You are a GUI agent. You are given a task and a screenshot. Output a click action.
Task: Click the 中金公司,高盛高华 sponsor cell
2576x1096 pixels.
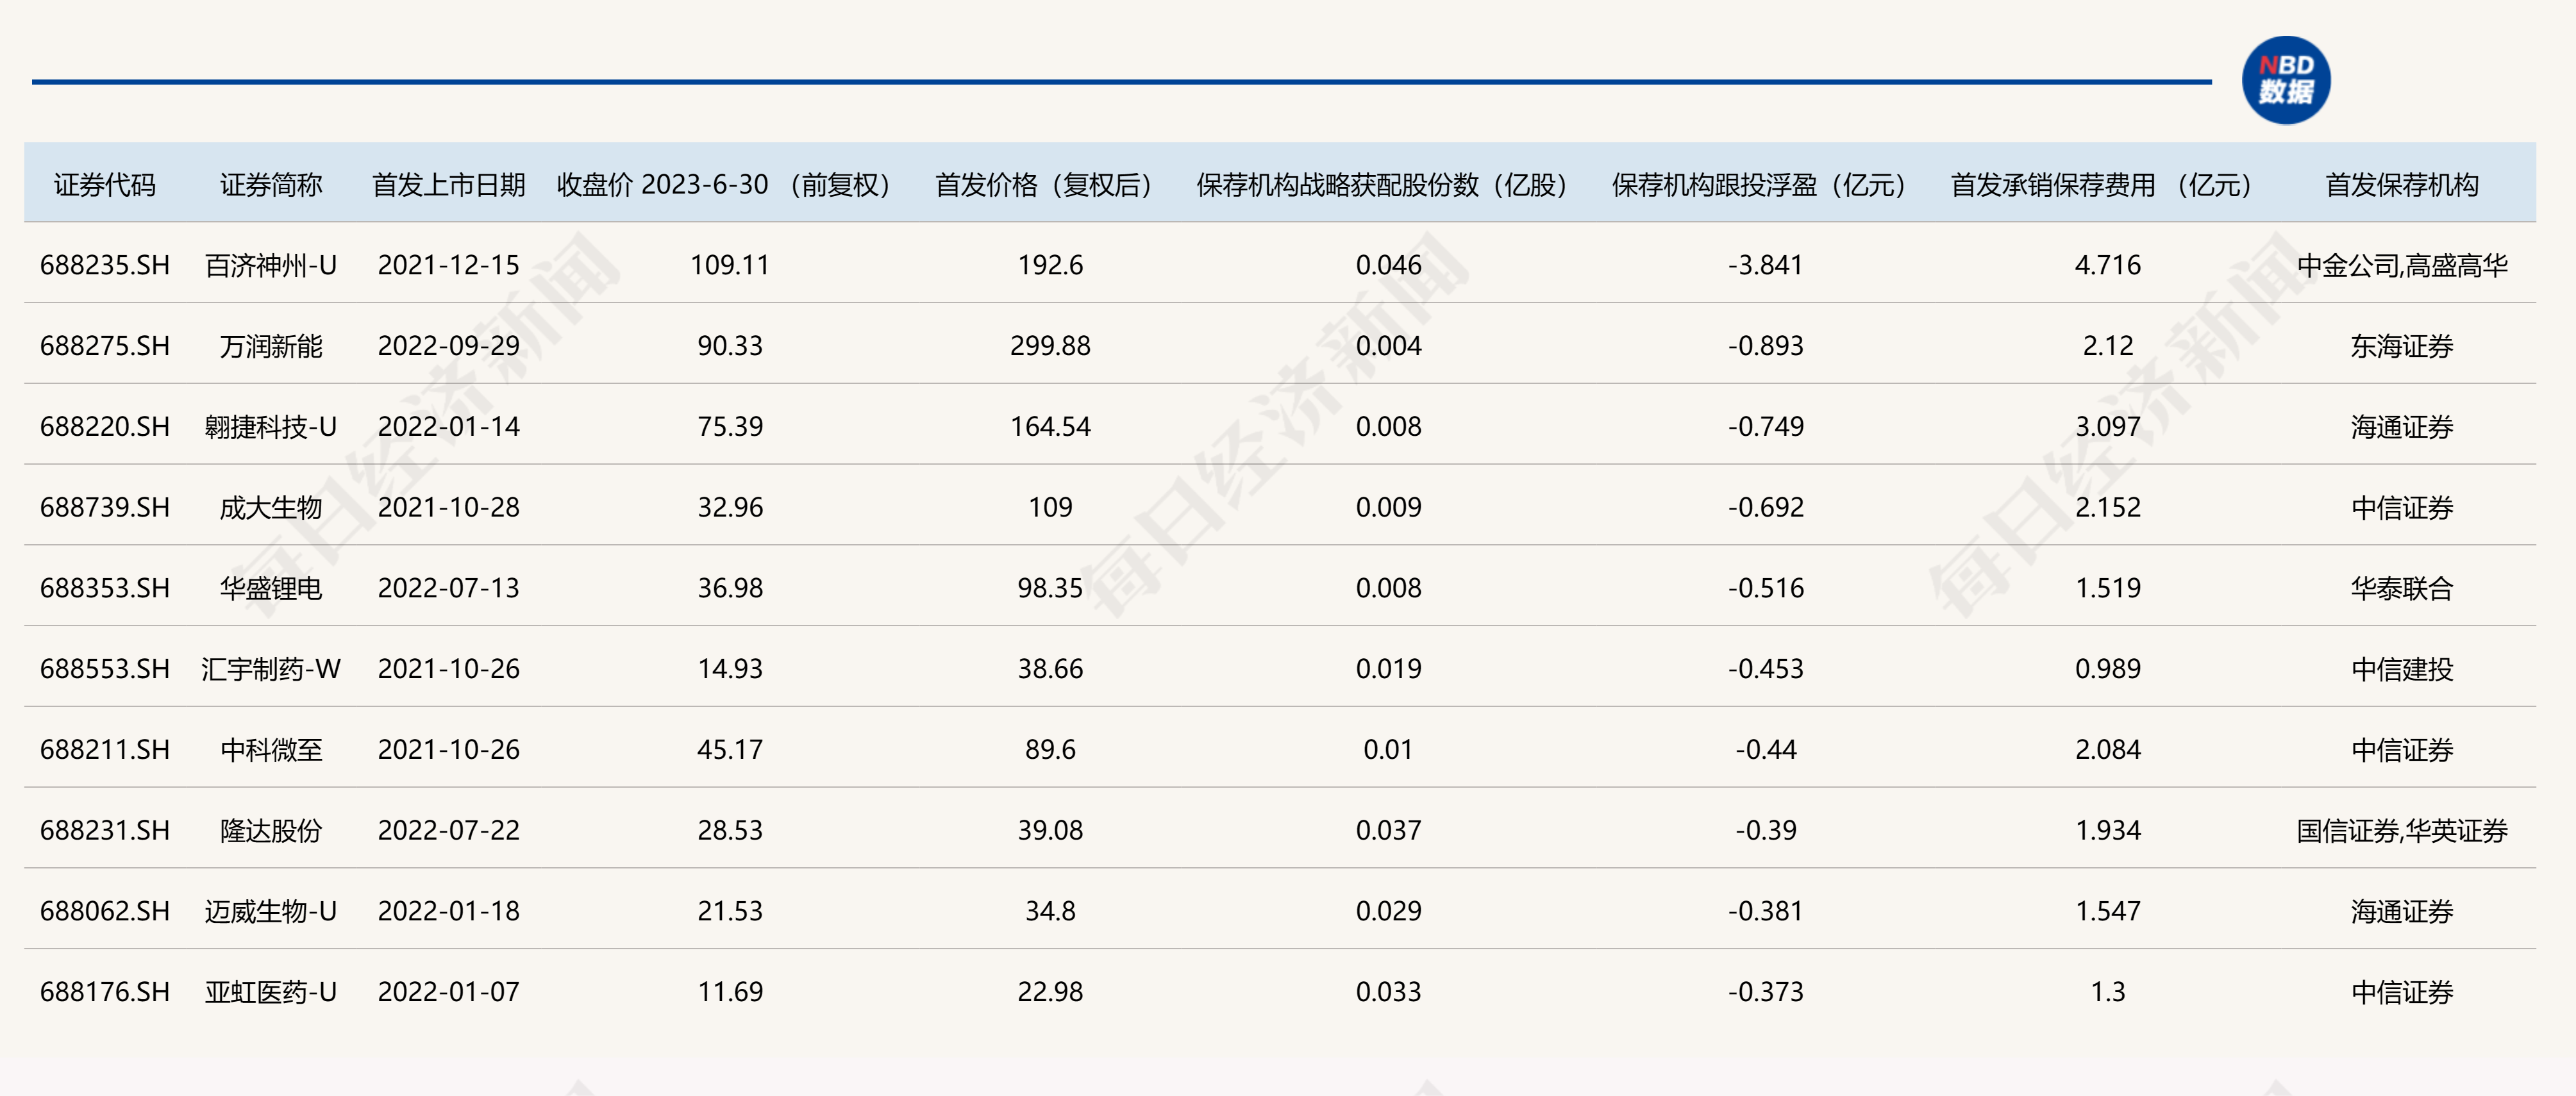[2401, 265]
